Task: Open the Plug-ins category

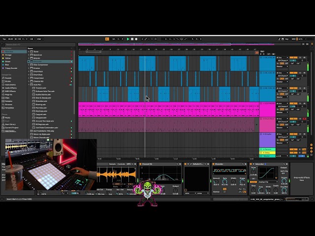Action: pos(14,94)
